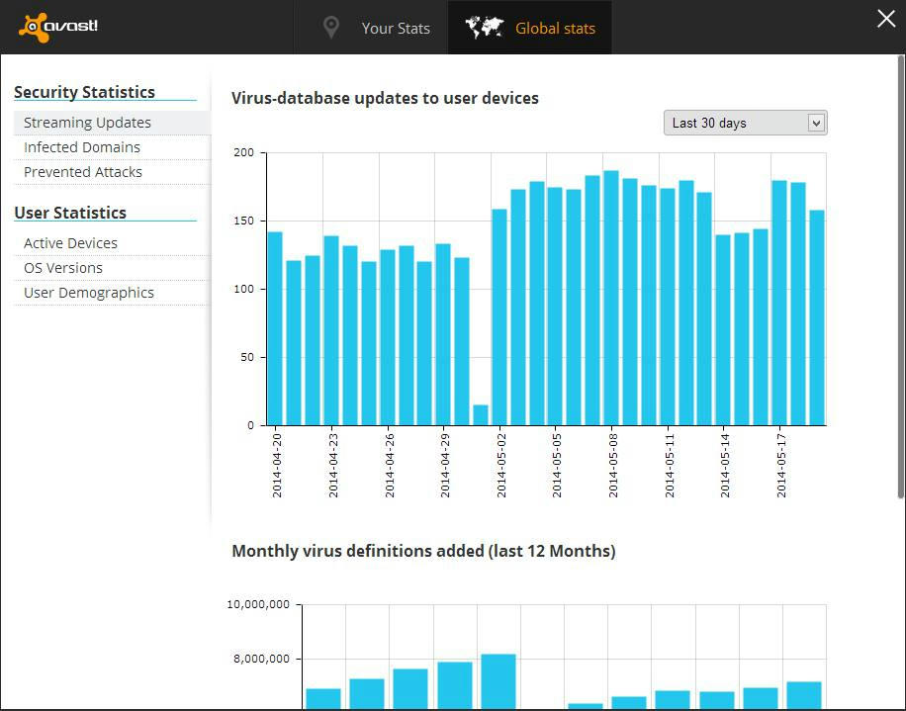Viewport: 906px width, 711px height.
Task: Click the tallest bar above 2014-05-08
Action: [x=611, y=298]
